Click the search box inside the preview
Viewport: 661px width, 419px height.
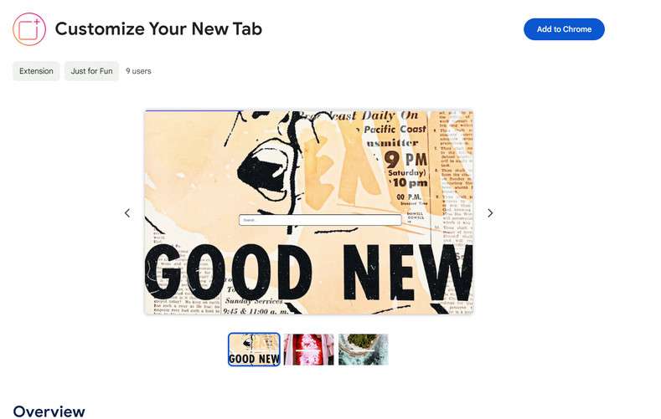pos(320,220)
